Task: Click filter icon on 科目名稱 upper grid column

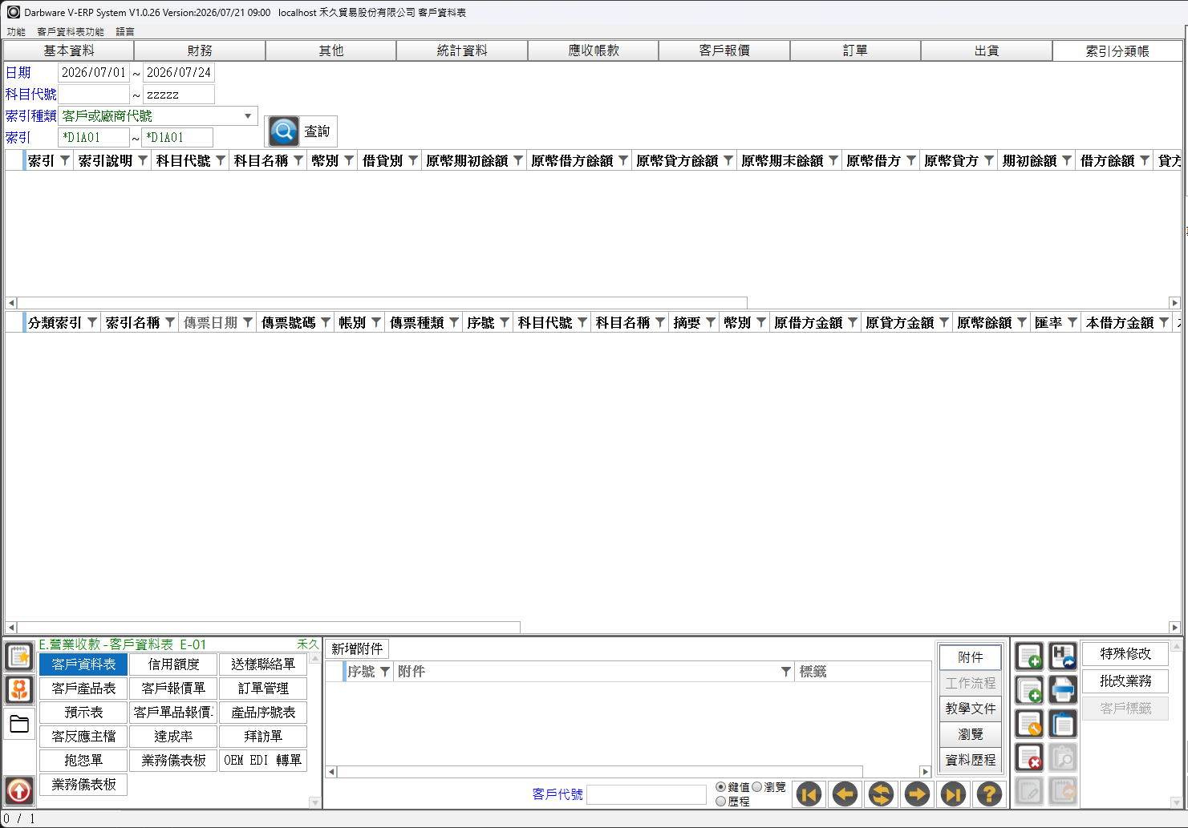Action: point(298,161)
